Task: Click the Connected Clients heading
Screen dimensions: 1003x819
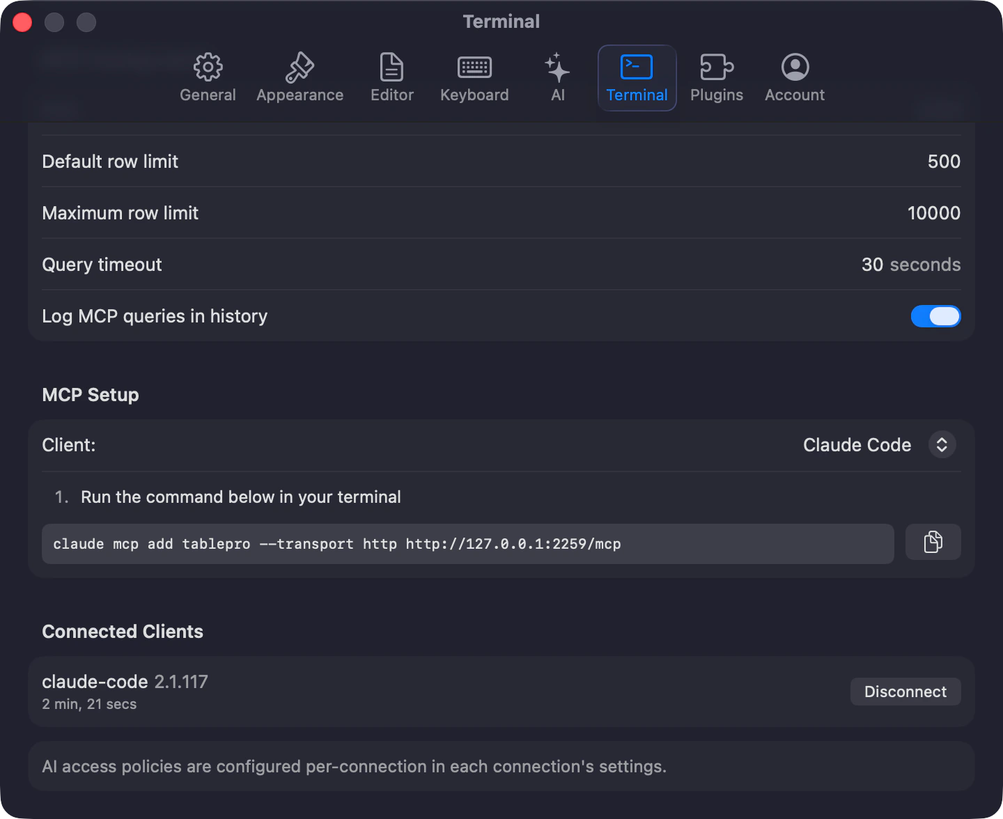Action: pyautogui.click(x=123, y=632)
